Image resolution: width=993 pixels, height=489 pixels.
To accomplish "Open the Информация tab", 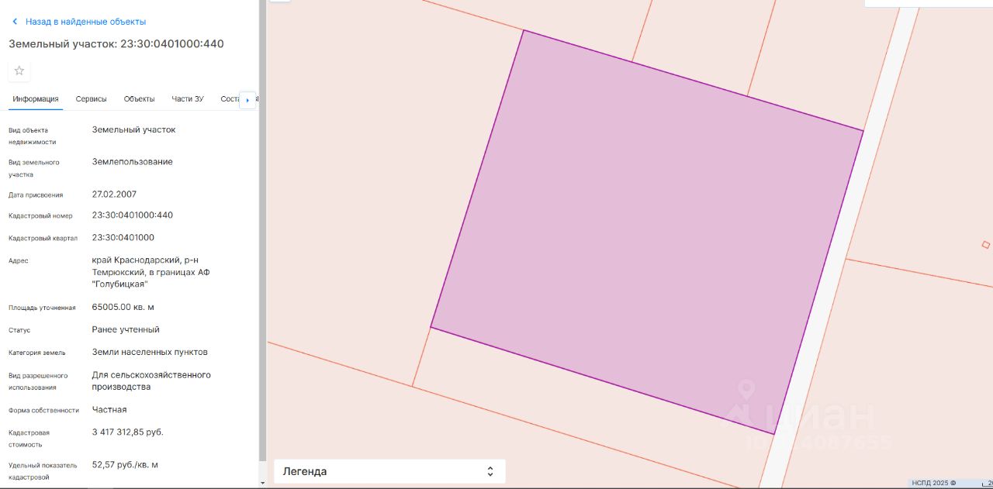I will (36, 99).
